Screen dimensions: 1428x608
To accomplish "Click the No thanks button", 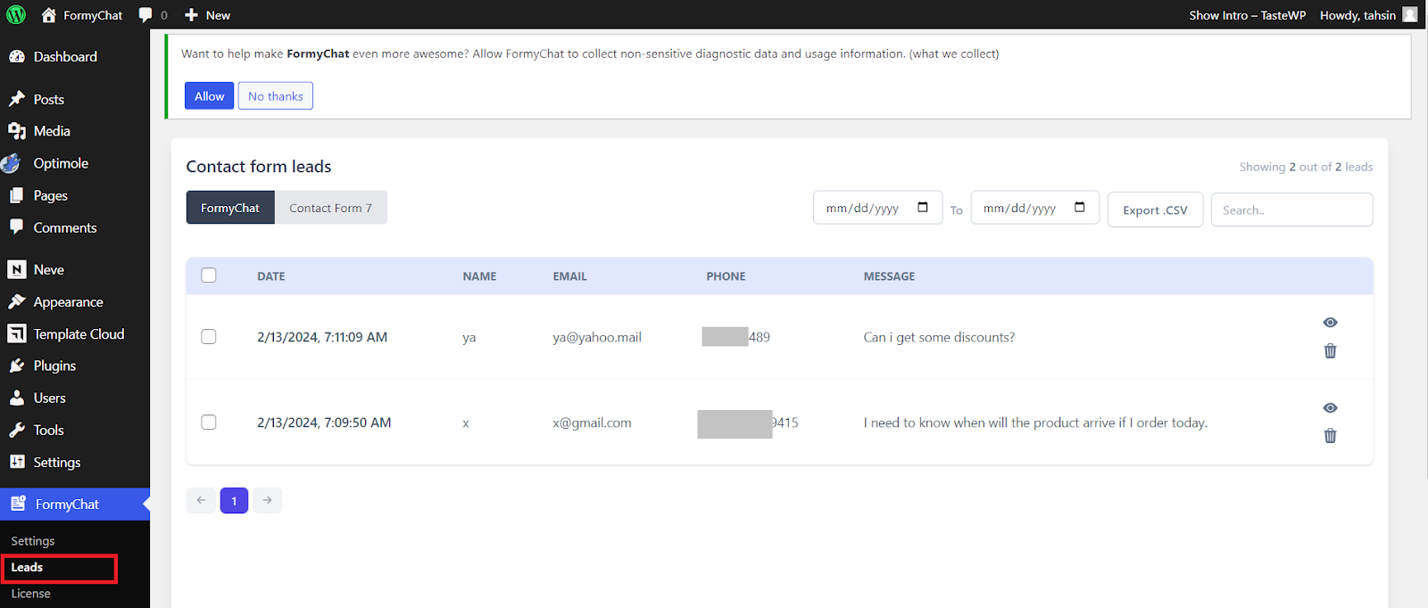I will tap(276, 96).
